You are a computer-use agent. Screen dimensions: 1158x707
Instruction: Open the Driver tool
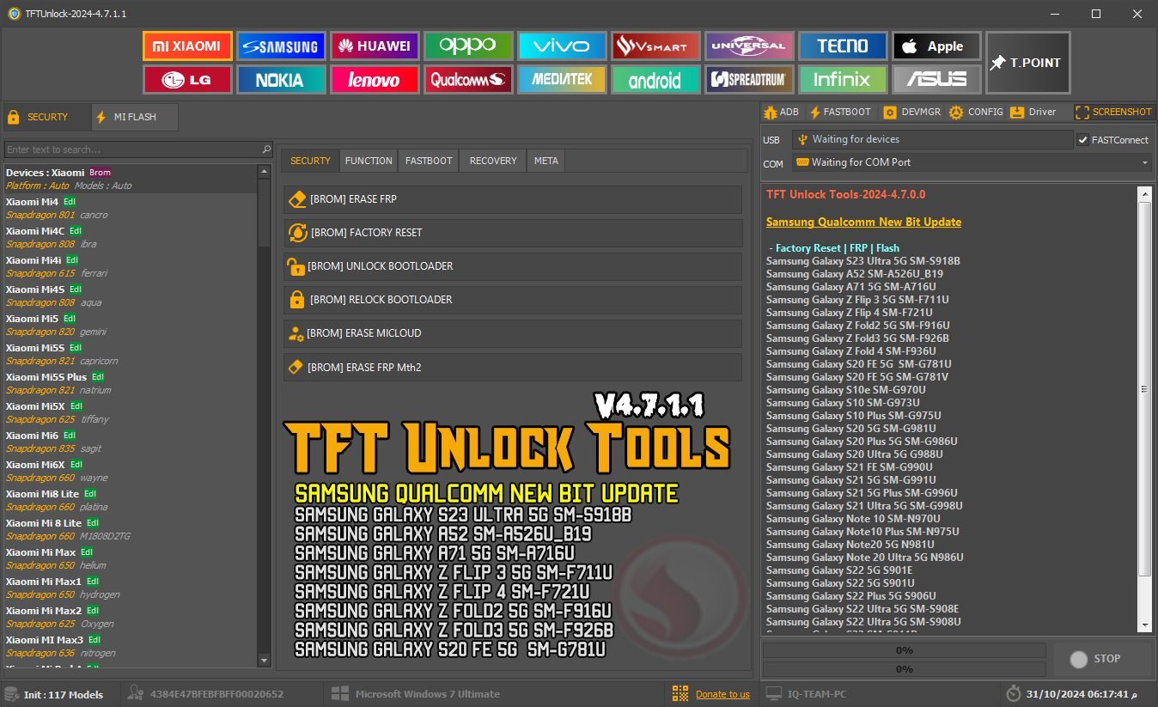(x=1033, y=112)
